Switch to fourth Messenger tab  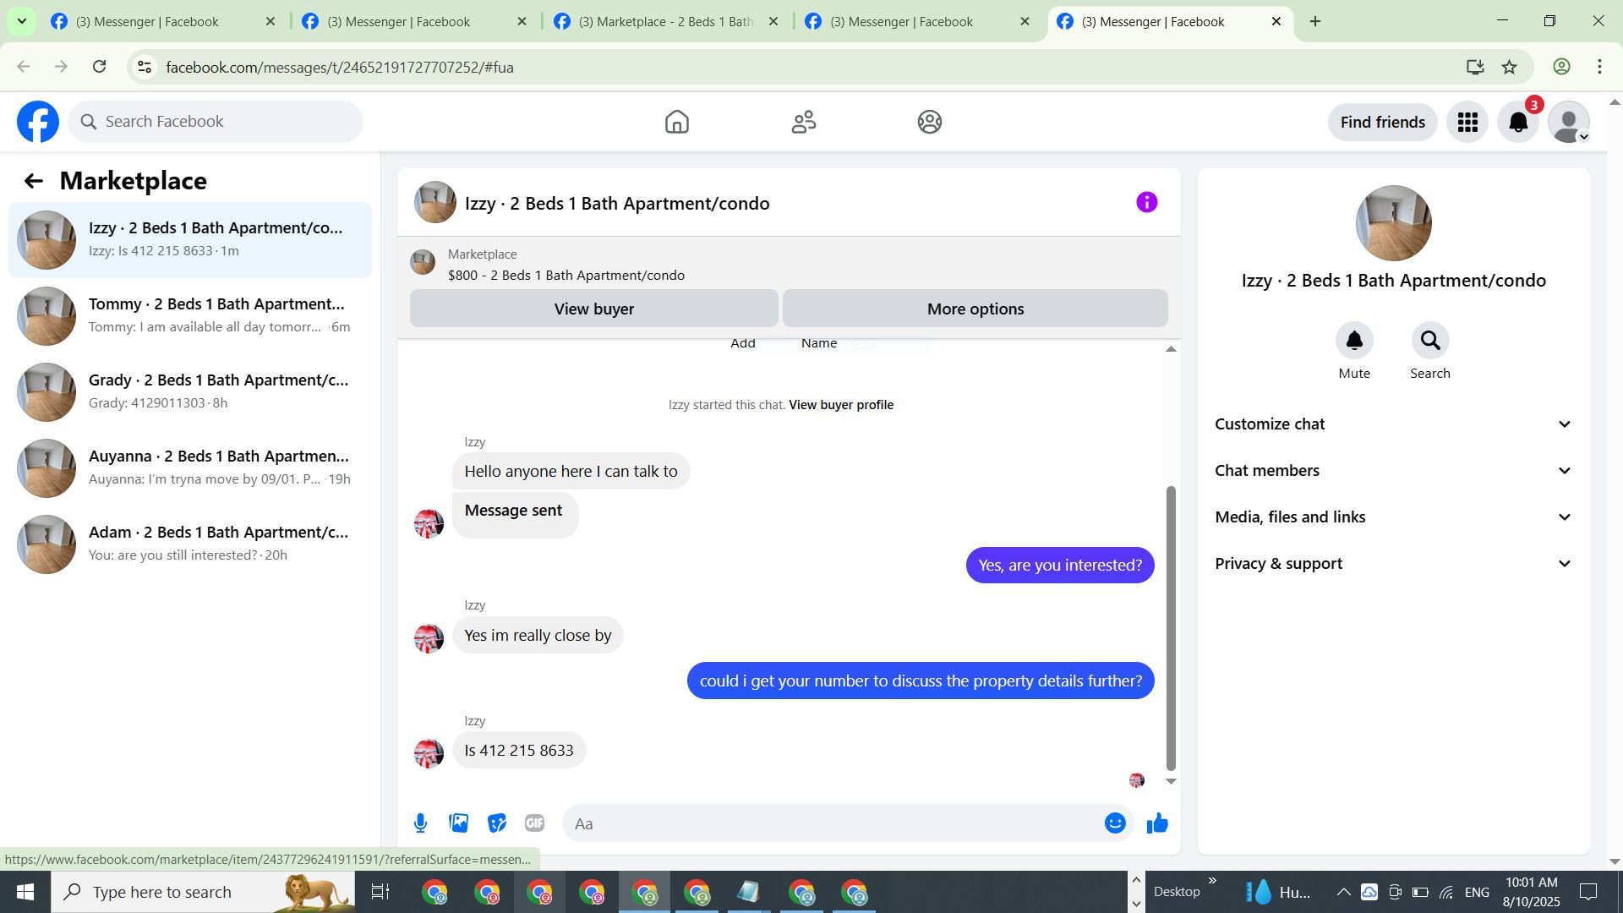click(917, 21)
